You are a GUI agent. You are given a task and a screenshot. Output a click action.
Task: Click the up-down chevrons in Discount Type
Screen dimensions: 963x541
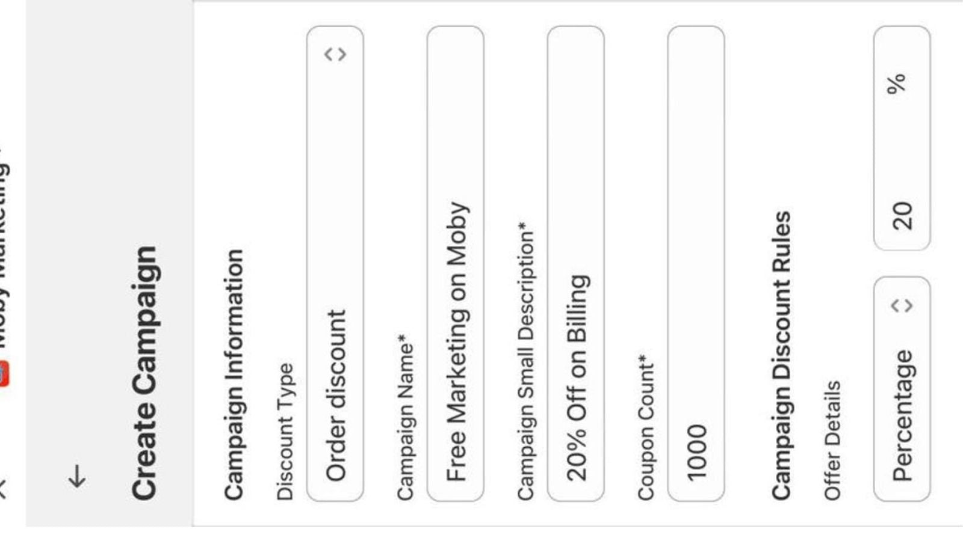pos(335,55)
